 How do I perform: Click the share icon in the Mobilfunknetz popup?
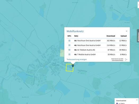coord(126,60)
